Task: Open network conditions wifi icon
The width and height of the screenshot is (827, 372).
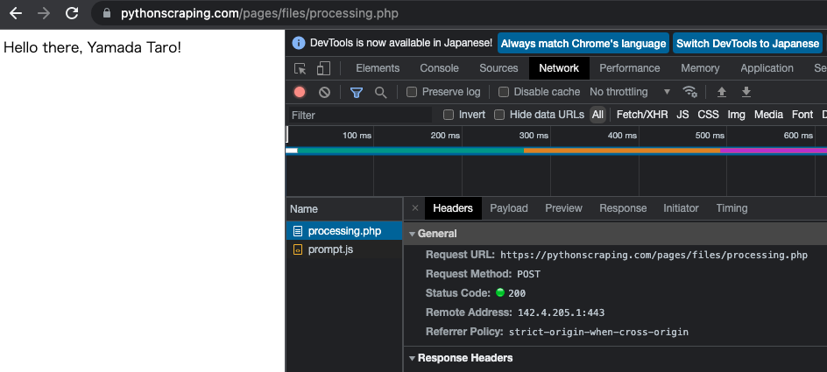Action: (690, 92)
